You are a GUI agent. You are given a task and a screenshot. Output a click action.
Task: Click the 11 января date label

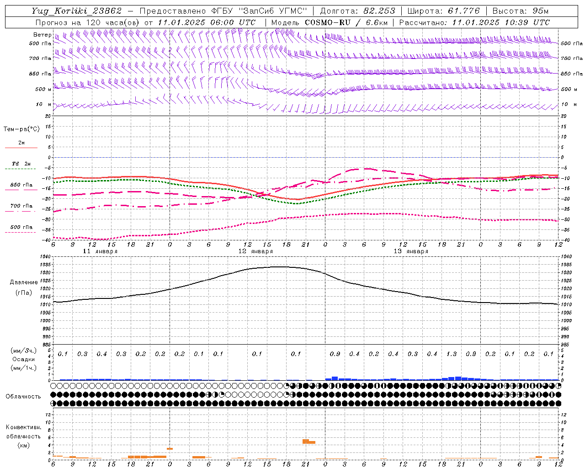(100, 251)
